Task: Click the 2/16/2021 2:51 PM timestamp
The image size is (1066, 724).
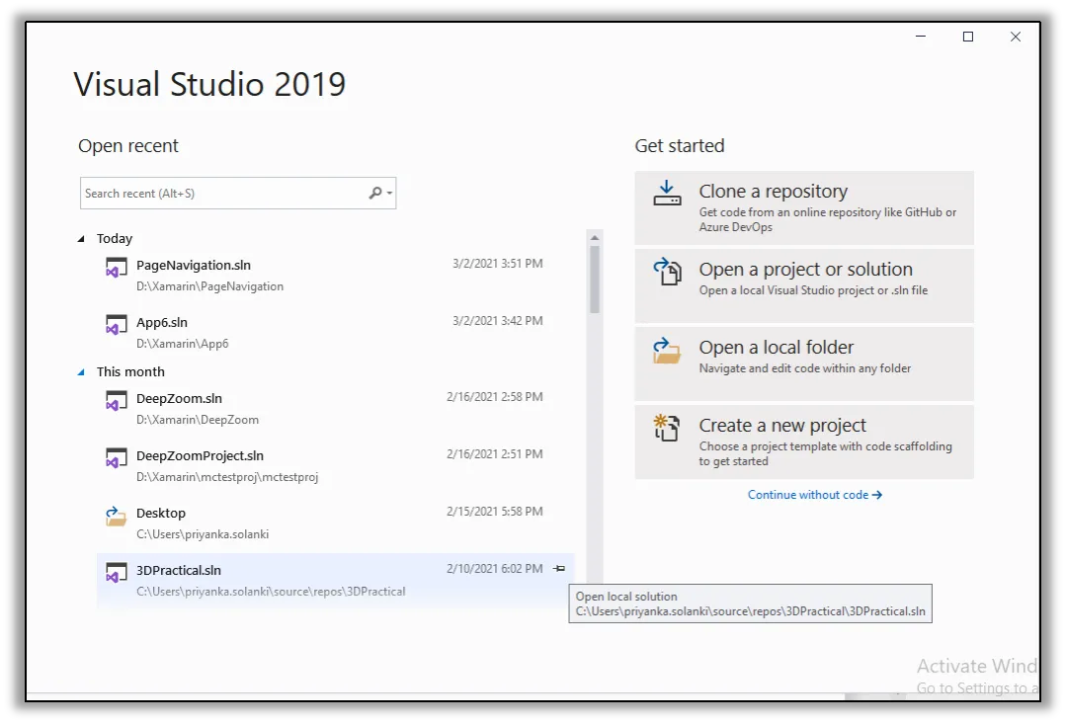Action: tap(494, 453)
